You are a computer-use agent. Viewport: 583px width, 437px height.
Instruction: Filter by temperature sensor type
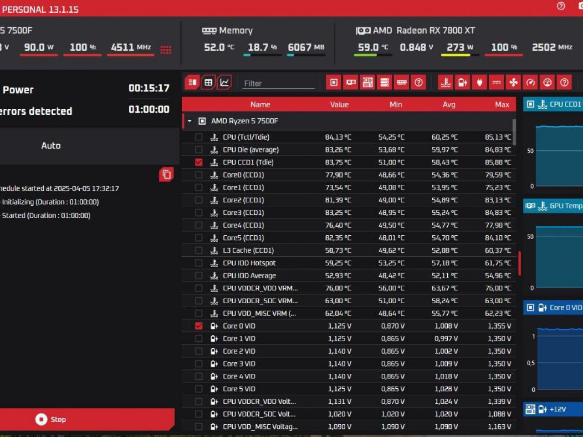(445, 82)
